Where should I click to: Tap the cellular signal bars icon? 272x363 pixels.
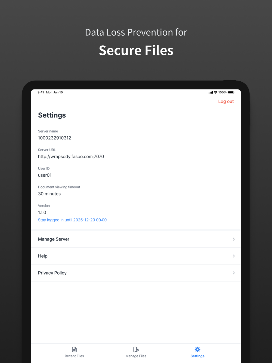(x=211, y=93)
